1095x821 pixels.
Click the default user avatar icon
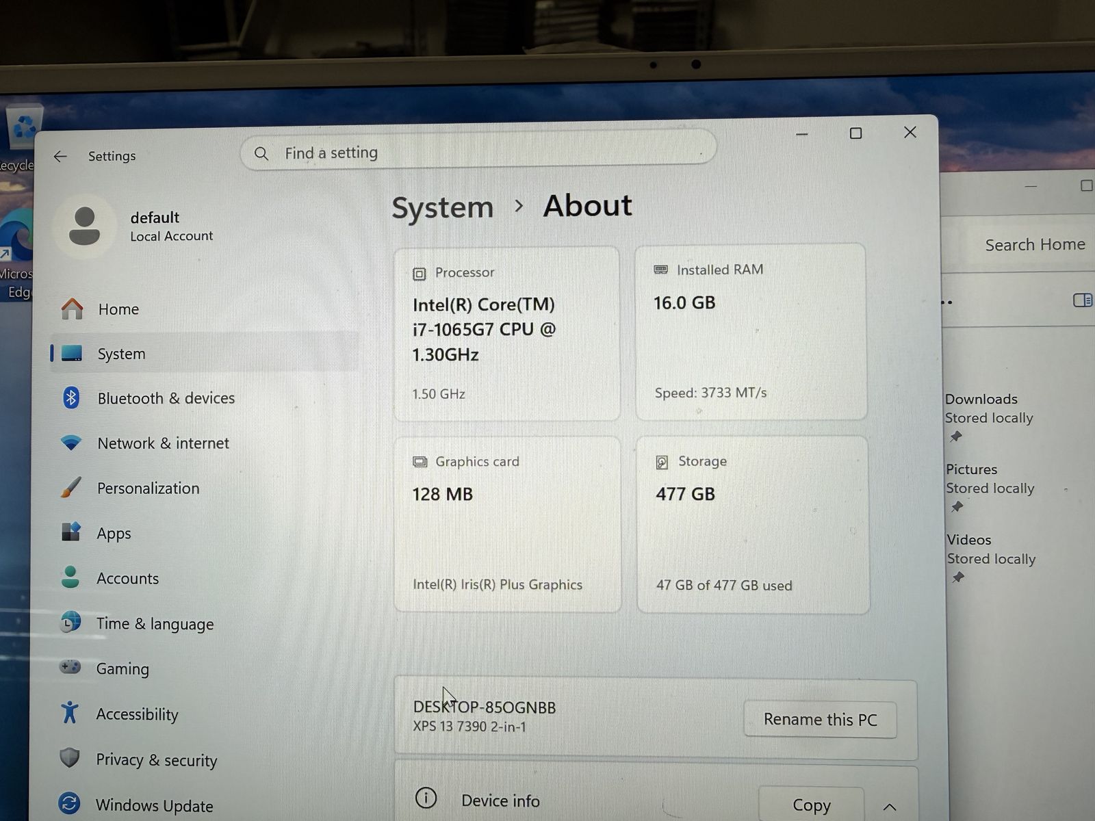click(x=85, y=226)
